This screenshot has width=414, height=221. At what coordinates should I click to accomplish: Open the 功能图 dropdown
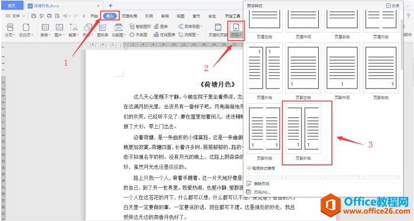point(119,30)
